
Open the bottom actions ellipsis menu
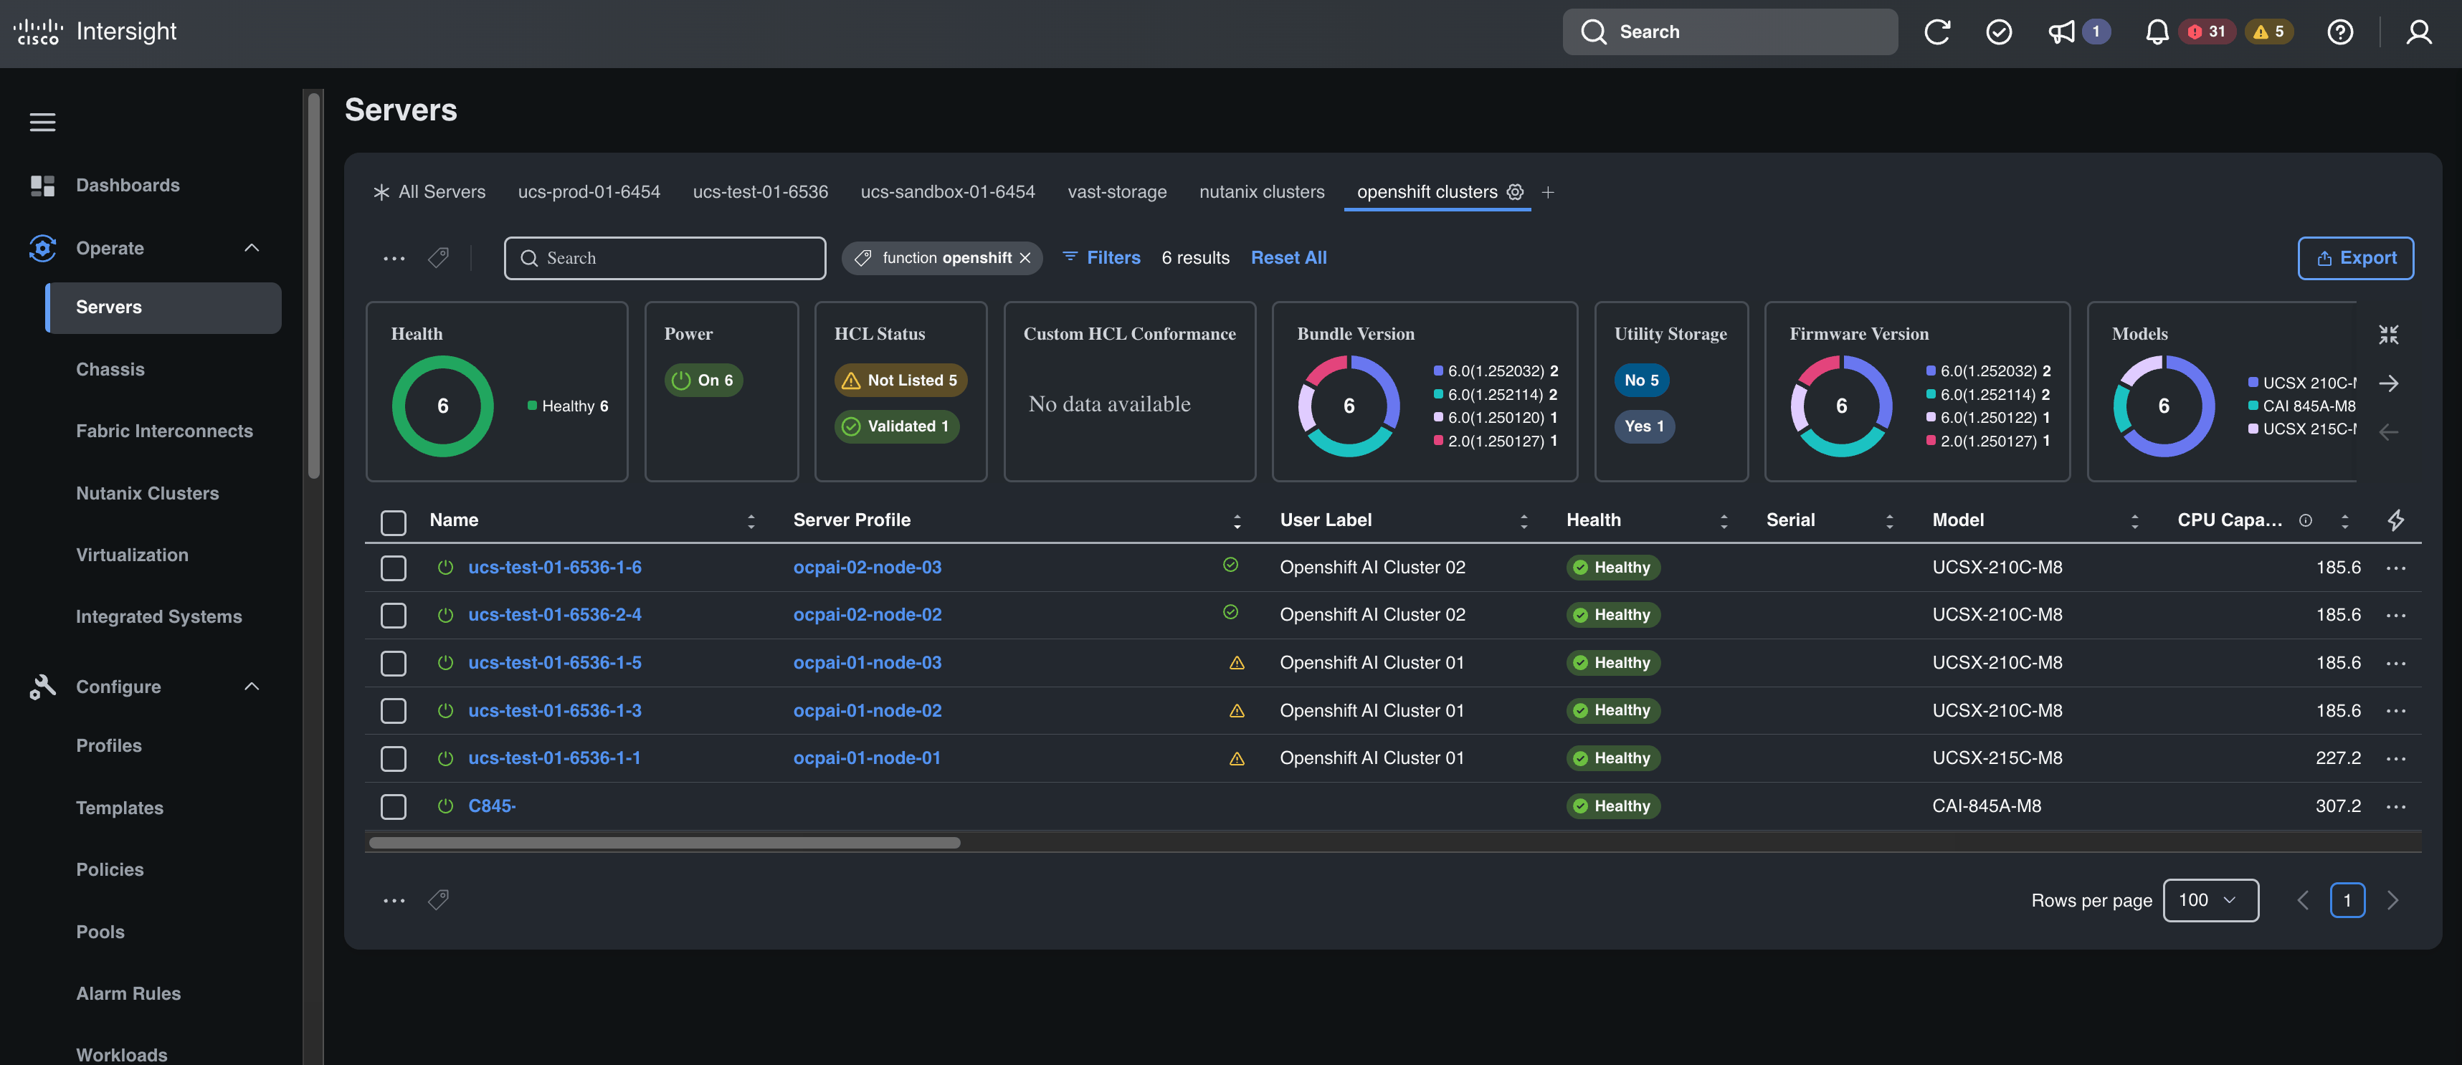(x=394, y=899)
